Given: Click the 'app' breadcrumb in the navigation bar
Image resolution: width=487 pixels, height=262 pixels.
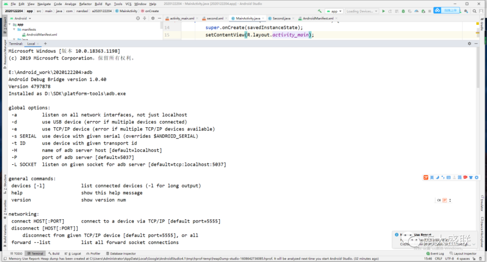Looking at the screenshot, I should click(x=30, y=11).
